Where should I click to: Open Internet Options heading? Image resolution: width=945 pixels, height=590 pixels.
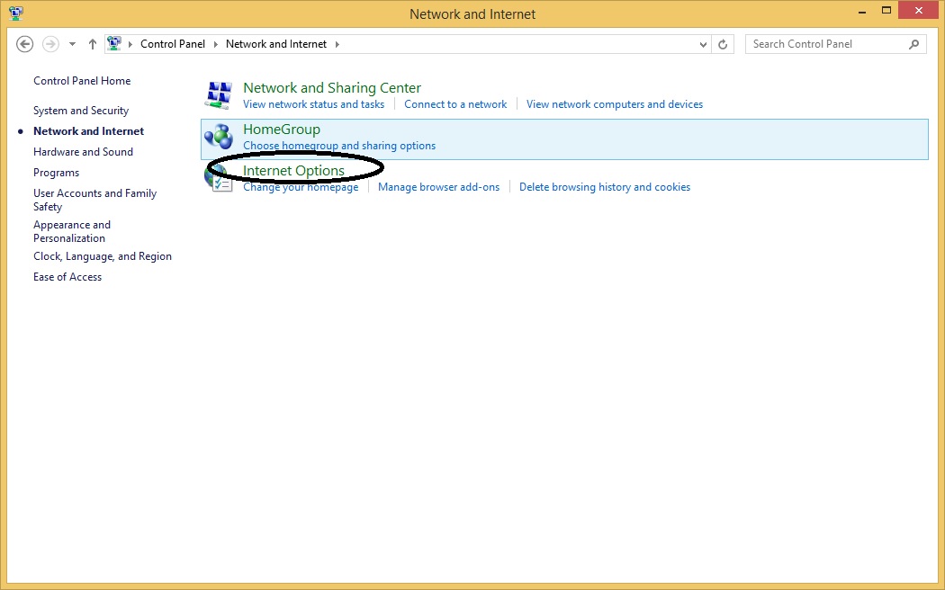(x=293, y=171)
